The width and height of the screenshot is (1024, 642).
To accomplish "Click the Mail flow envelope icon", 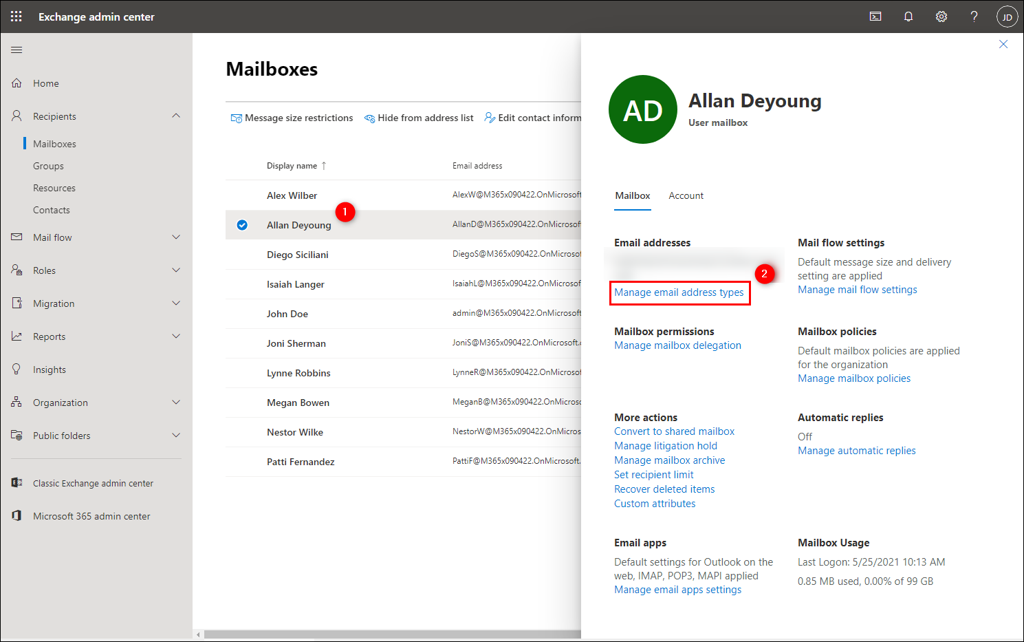I will pos(17,237).
